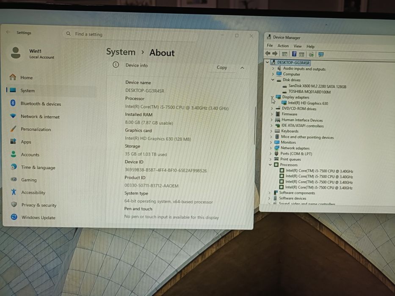
Task: Click the blue Help icon in toolbar
Action: (294, 54)
